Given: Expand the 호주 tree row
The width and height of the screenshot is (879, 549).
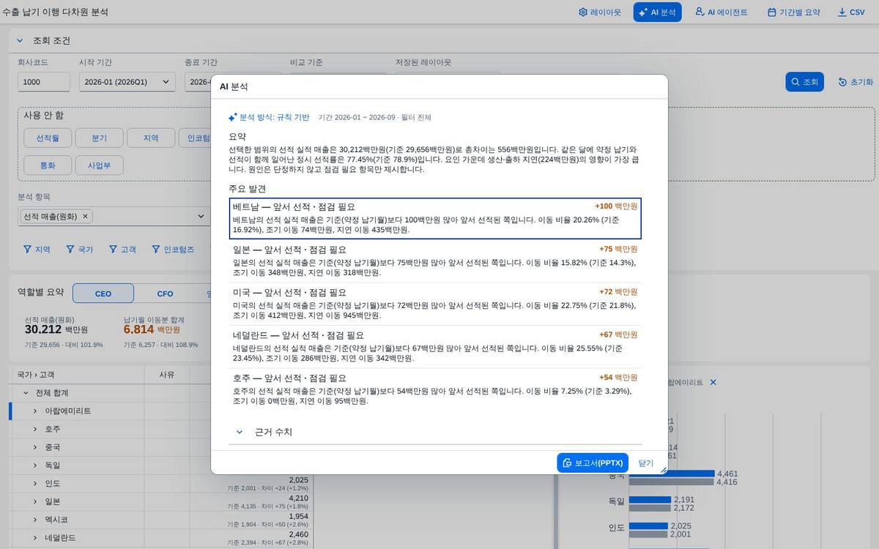Looking at the screenshot, I should 34,429.
